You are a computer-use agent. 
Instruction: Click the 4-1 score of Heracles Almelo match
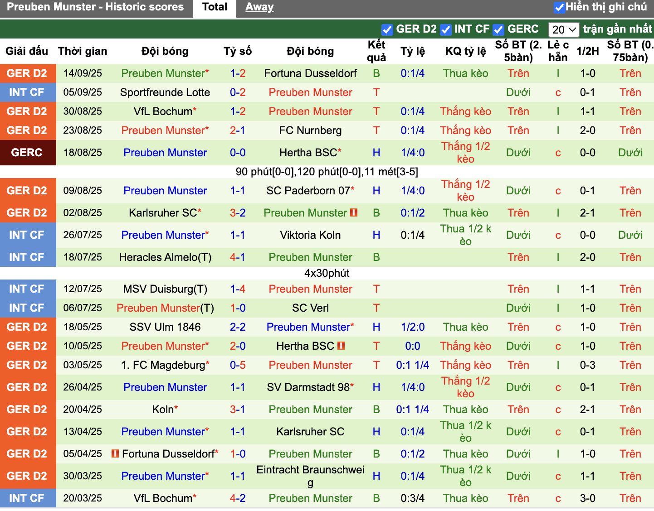click(238, 257)
